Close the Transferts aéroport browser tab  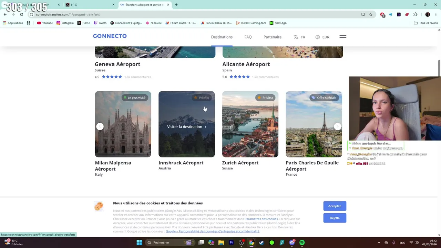(x=168, y=5)
